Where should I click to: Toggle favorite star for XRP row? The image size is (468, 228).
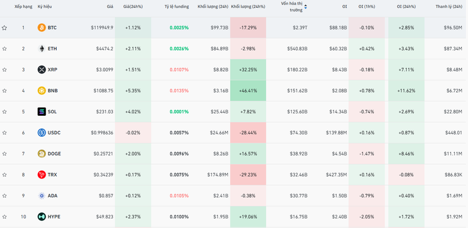tap(5, 70)
